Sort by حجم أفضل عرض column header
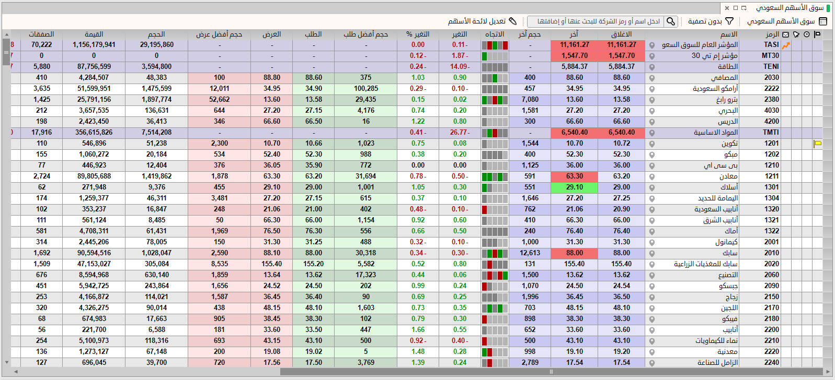835x380 pixels. [219, 34]
